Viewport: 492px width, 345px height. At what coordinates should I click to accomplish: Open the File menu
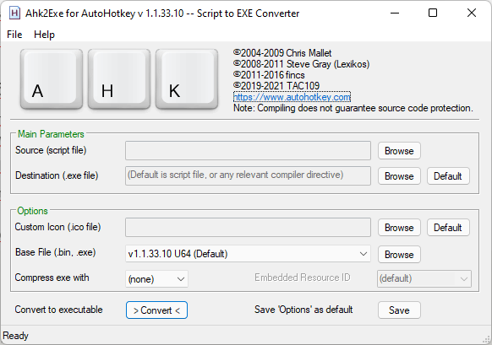coord(14,35)
